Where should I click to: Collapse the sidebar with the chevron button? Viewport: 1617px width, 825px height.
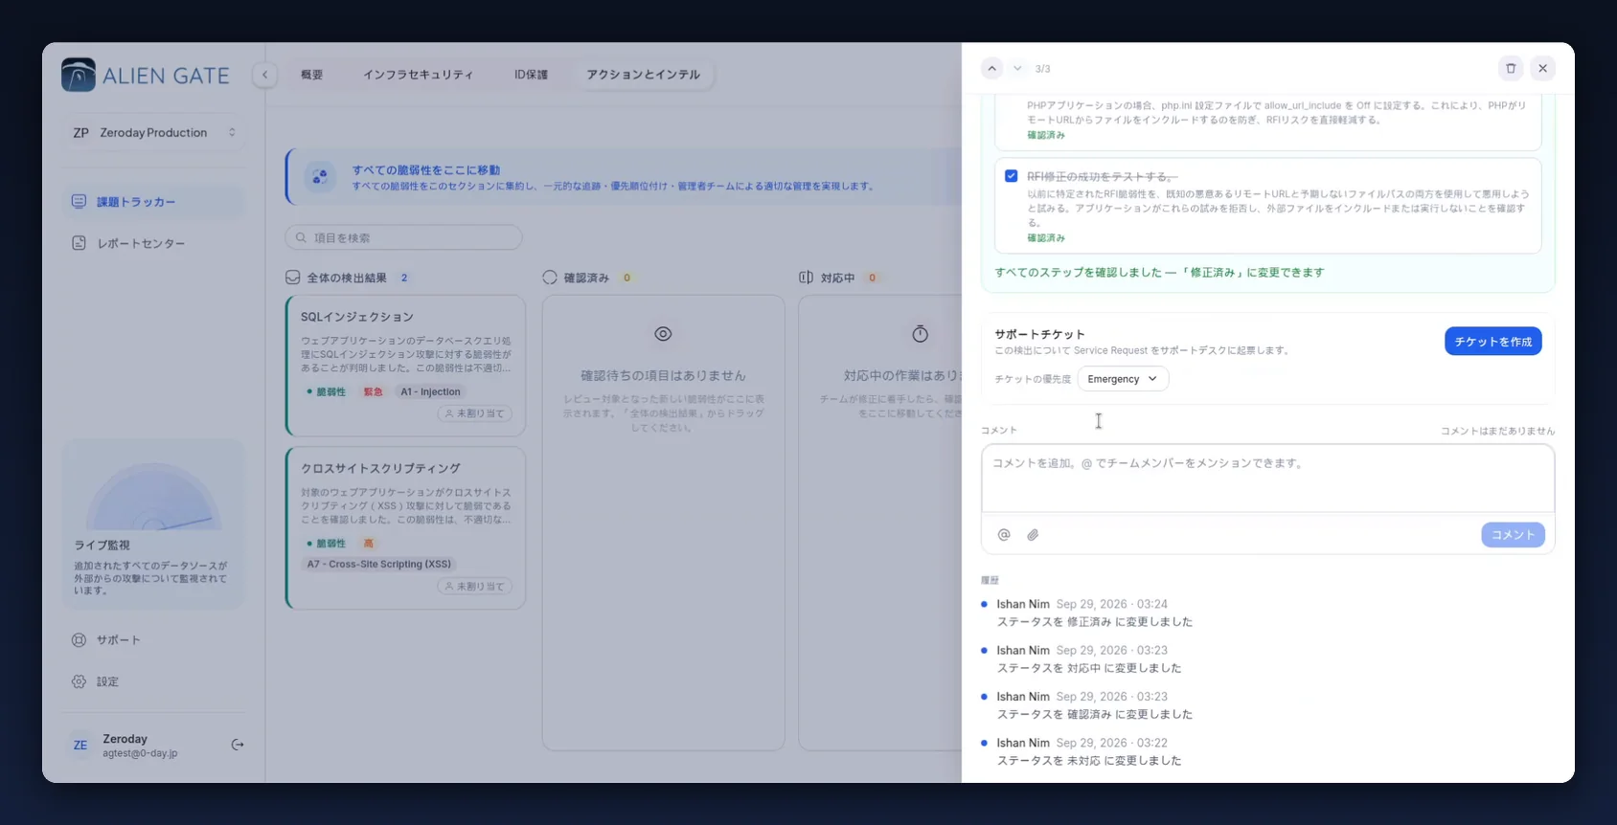click(264, 75)
